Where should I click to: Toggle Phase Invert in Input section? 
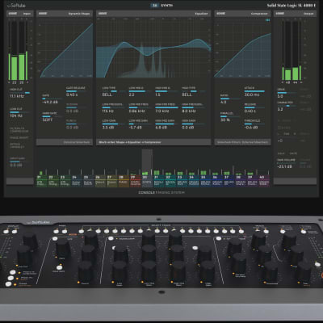tap(19, 138)
